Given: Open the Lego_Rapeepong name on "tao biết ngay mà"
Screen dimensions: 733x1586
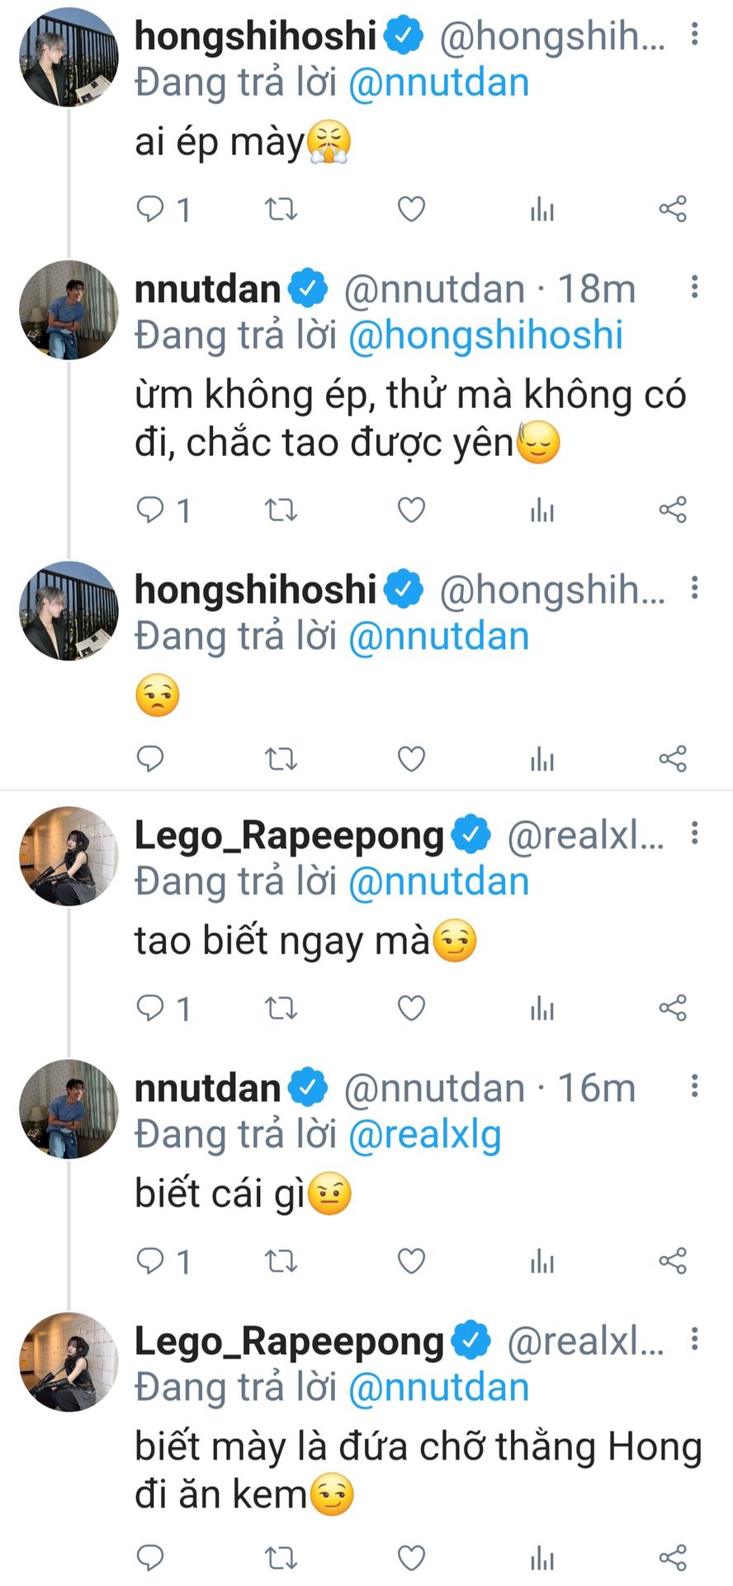Looking at the screenshot, I should (x=289, y=835).
